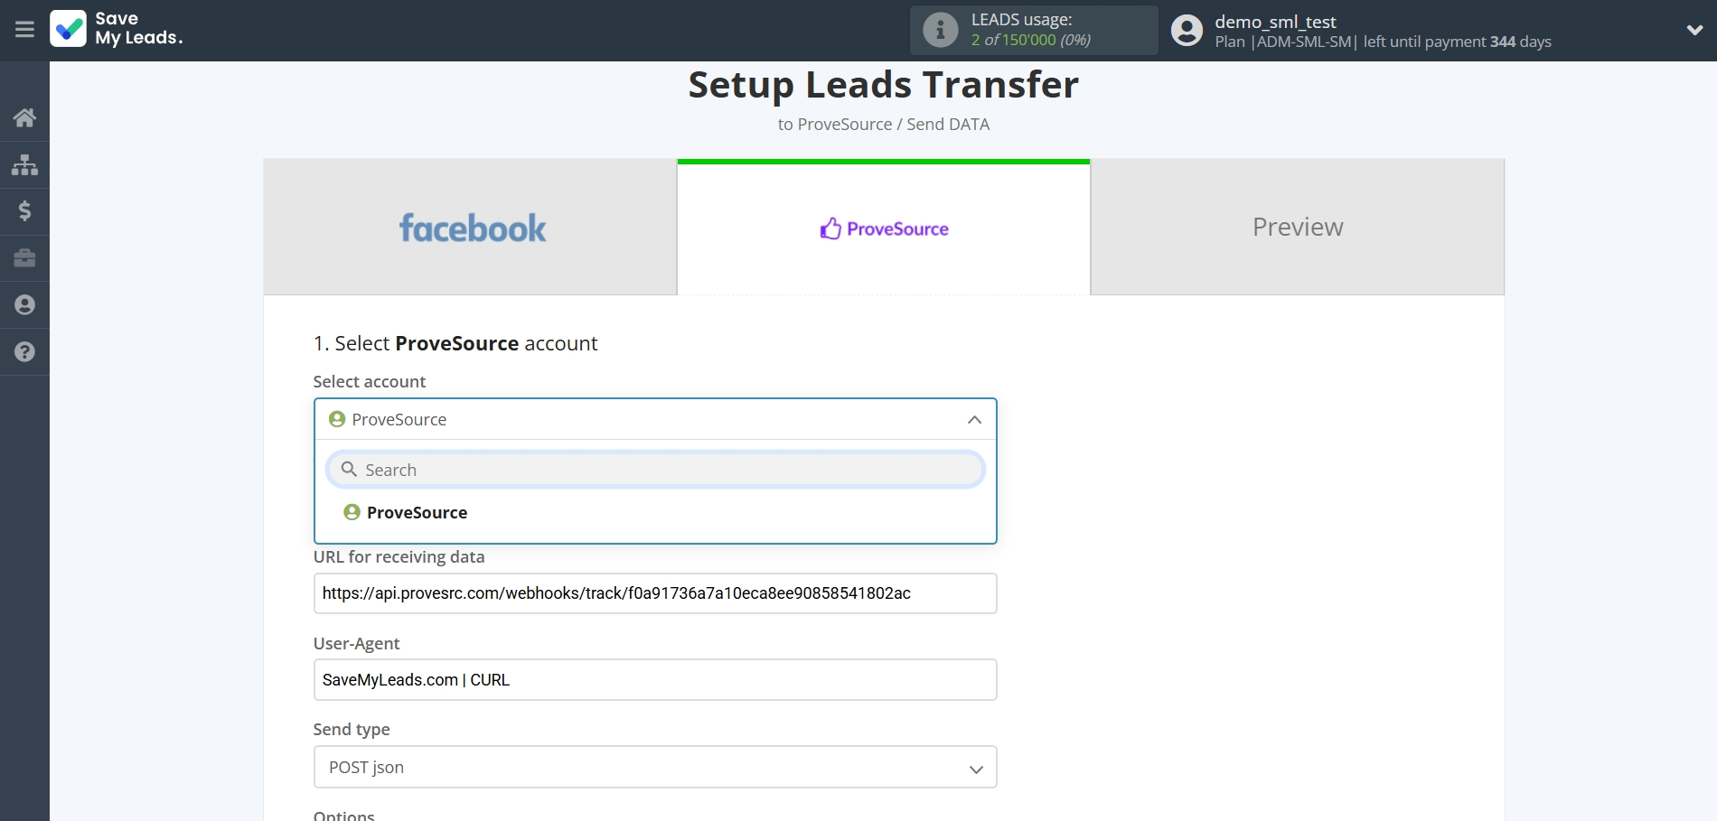
Task: Collapse the ProveSource account dropdown
Action: pos(974,419)
